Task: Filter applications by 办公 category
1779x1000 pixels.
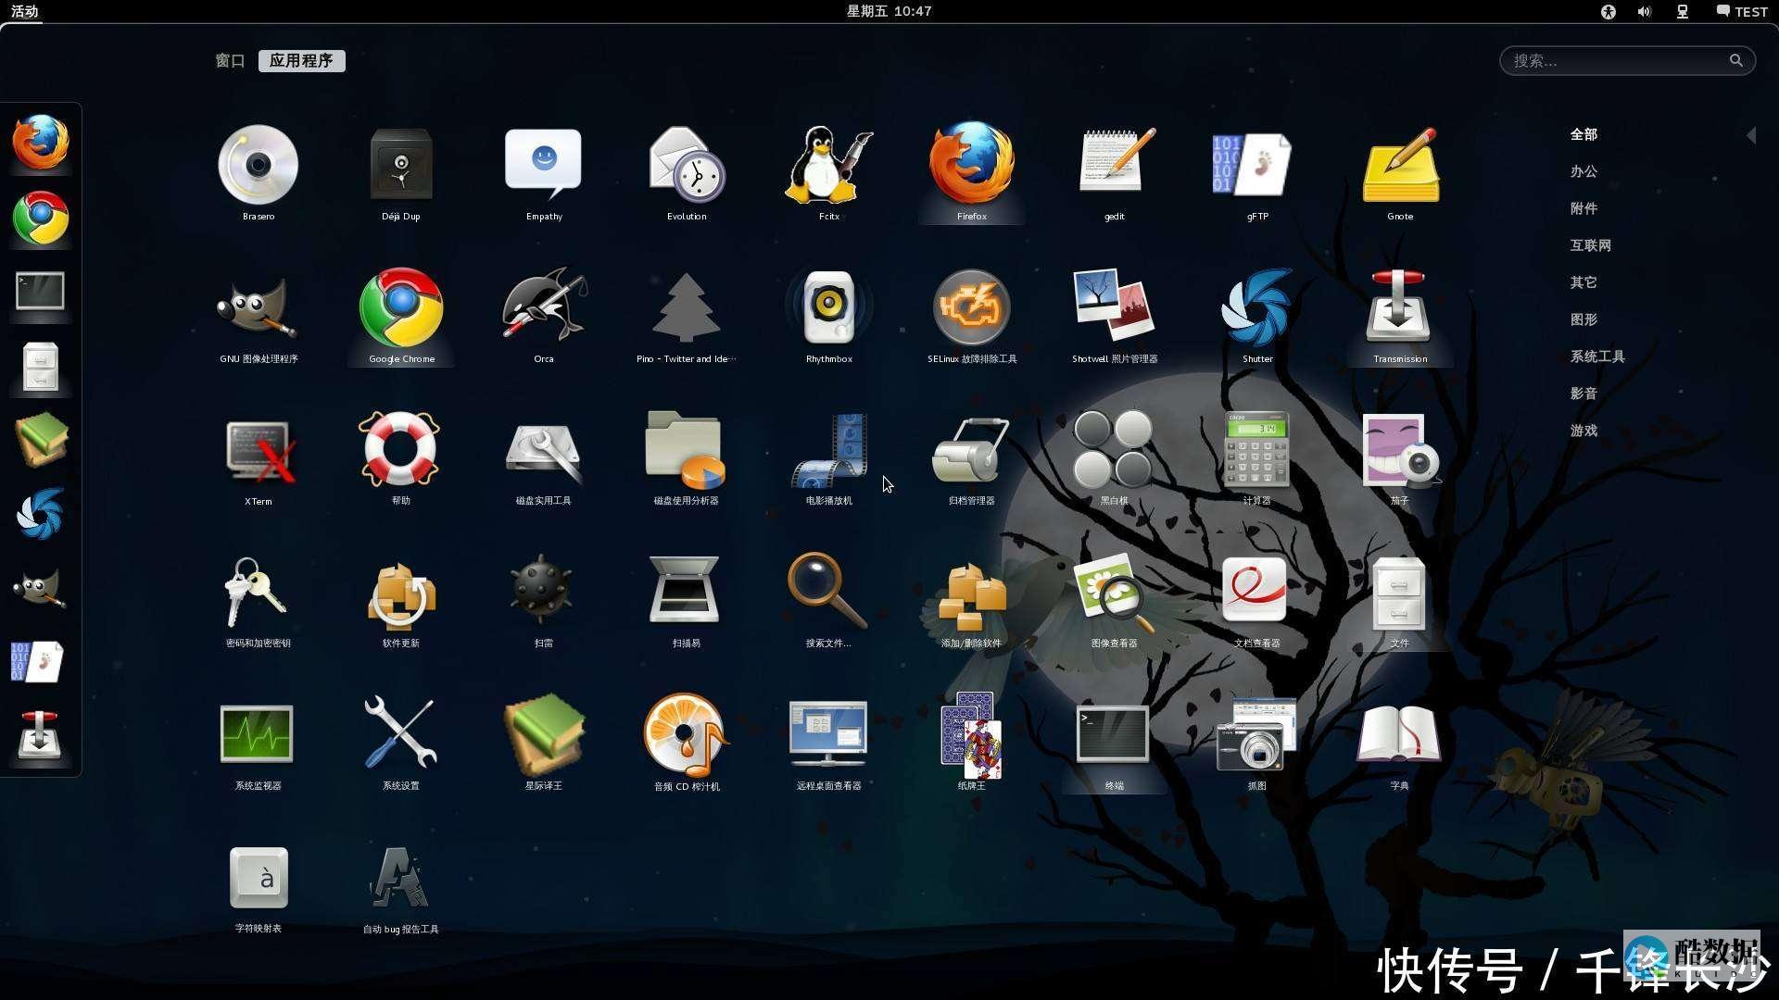Action: coord(1583,171)
